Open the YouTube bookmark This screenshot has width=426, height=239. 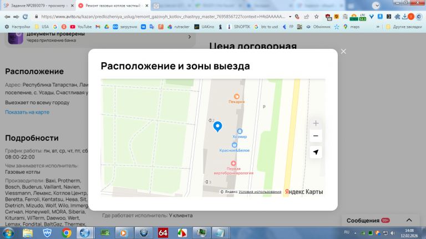pyautogui.click(x=80, y=27)
